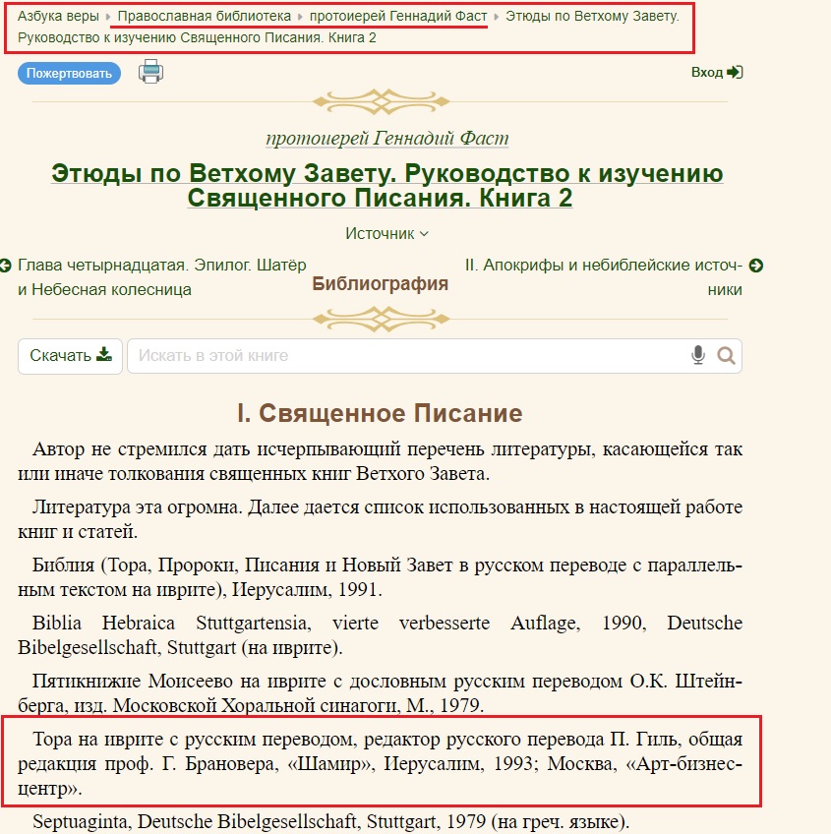Viewport: 831px width, 834px height.
Task: Open протоиерей Геннадий Фаст breadcrumb link
Action: [398, 16]
